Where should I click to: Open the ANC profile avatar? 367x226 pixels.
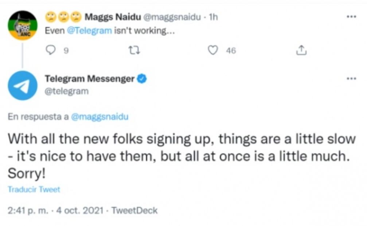[23, 25]
